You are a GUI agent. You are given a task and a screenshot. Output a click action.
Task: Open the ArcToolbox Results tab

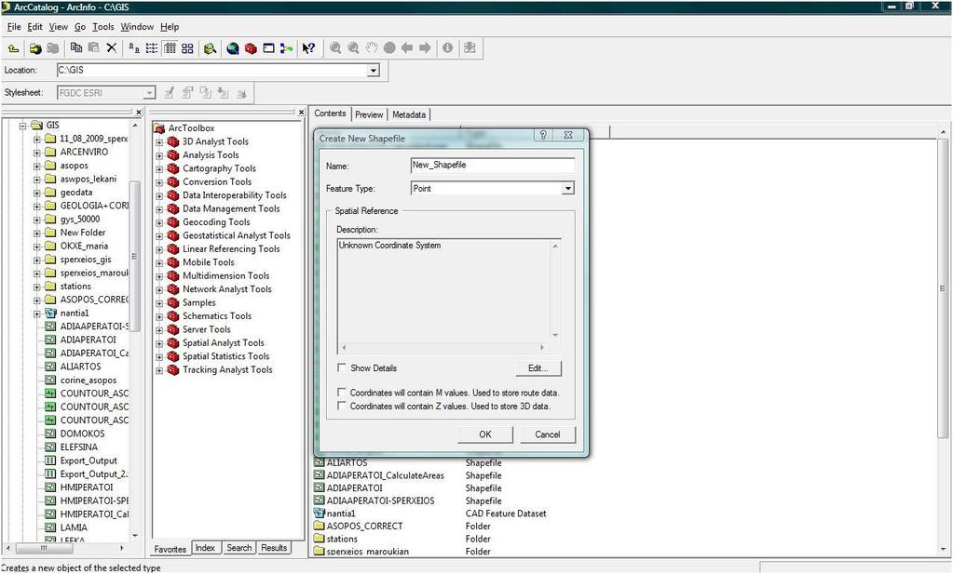[274, 548]
